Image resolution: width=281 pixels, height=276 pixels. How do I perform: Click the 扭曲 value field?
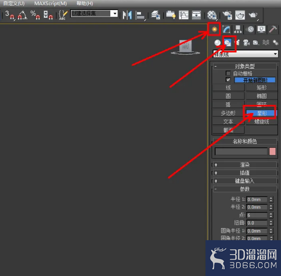point(257,223)
